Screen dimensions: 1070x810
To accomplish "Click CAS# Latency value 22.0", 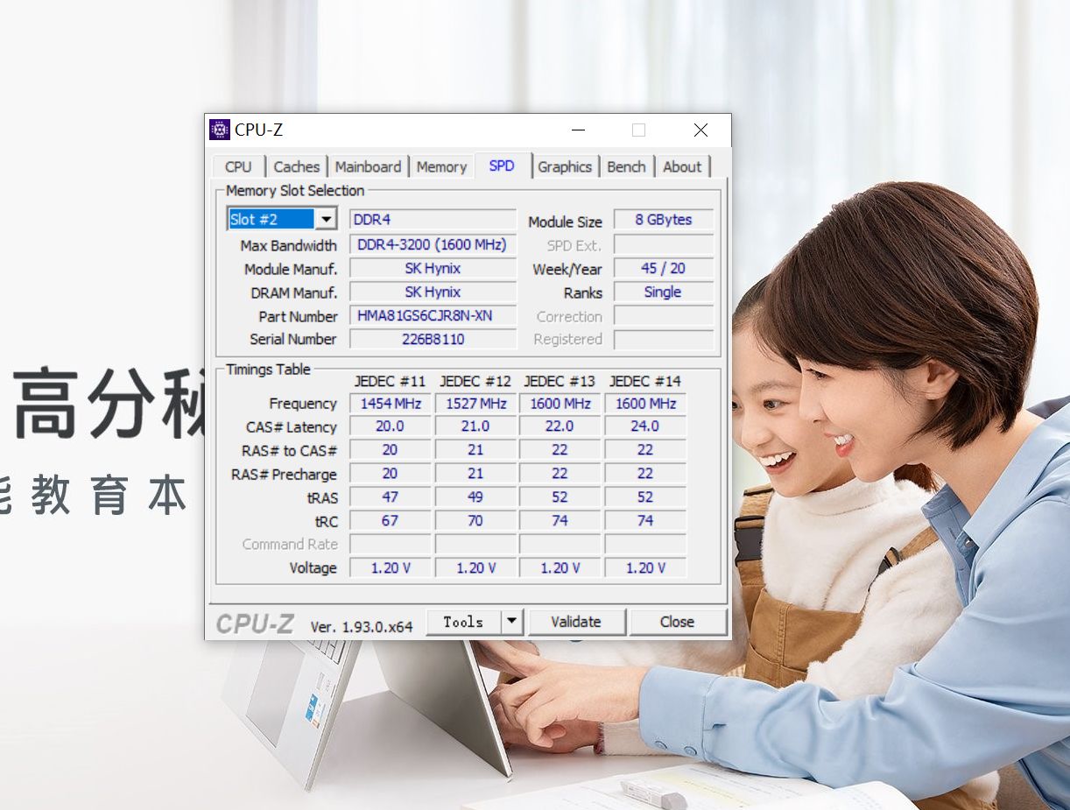I will coord(560,426).
